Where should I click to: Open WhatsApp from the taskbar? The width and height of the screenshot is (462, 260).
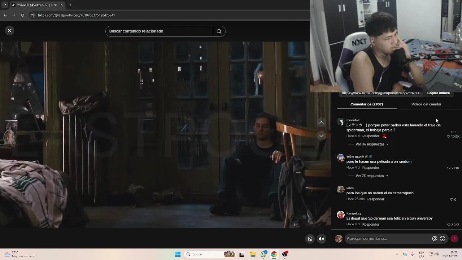tap(263, 255)
